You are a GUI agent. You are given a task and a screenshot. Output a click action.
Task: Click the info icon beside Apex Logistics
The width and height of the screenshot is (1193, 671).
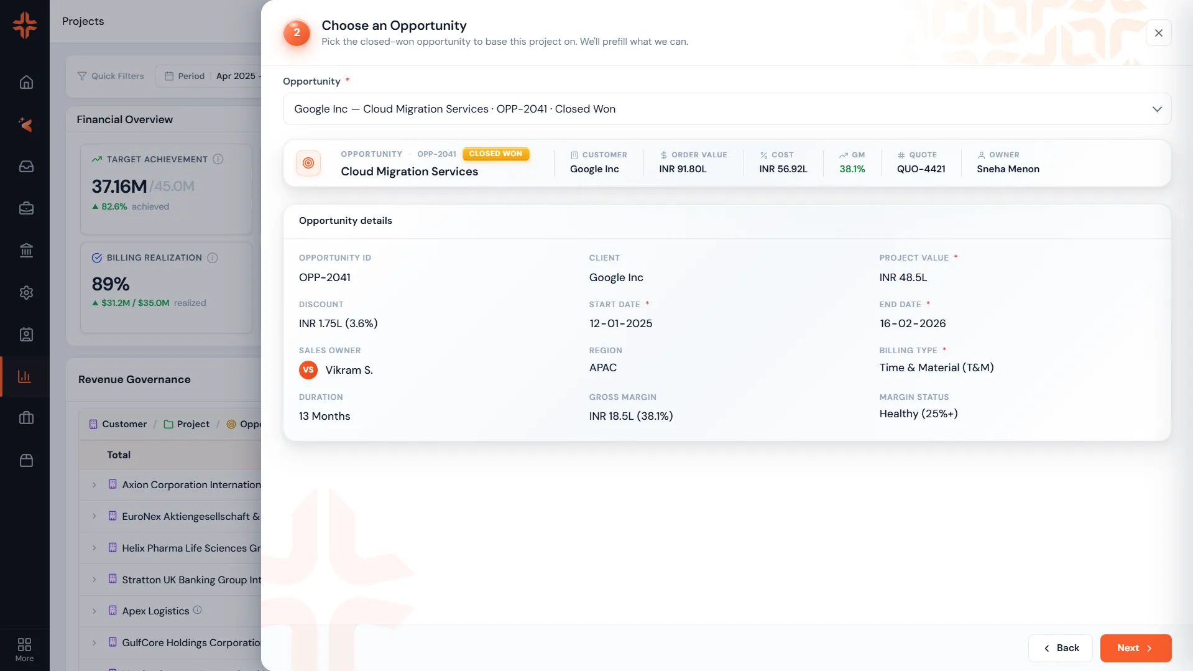(197, 610)
